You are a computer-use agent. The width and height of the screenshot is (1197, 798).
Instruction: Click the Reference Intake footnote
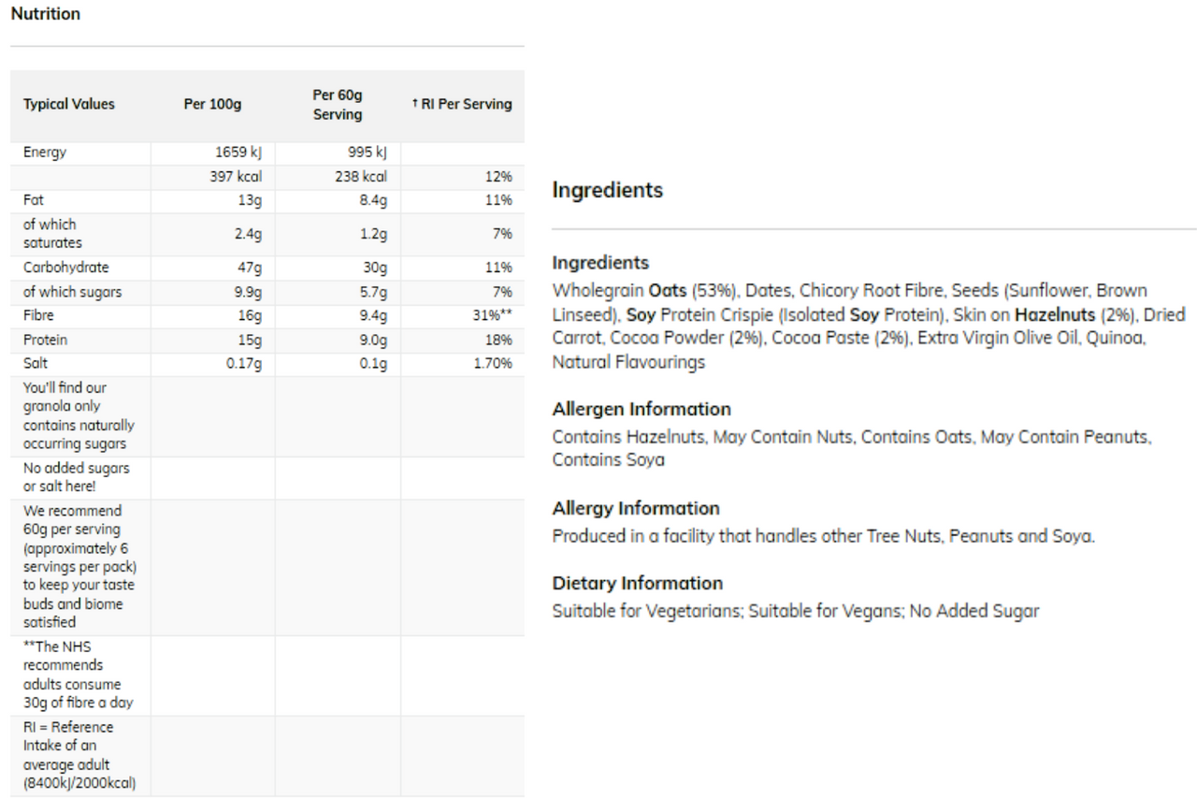79,756
